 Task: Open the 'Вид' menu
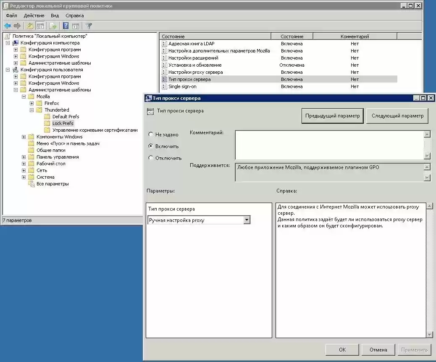click(x=55, y=15)
